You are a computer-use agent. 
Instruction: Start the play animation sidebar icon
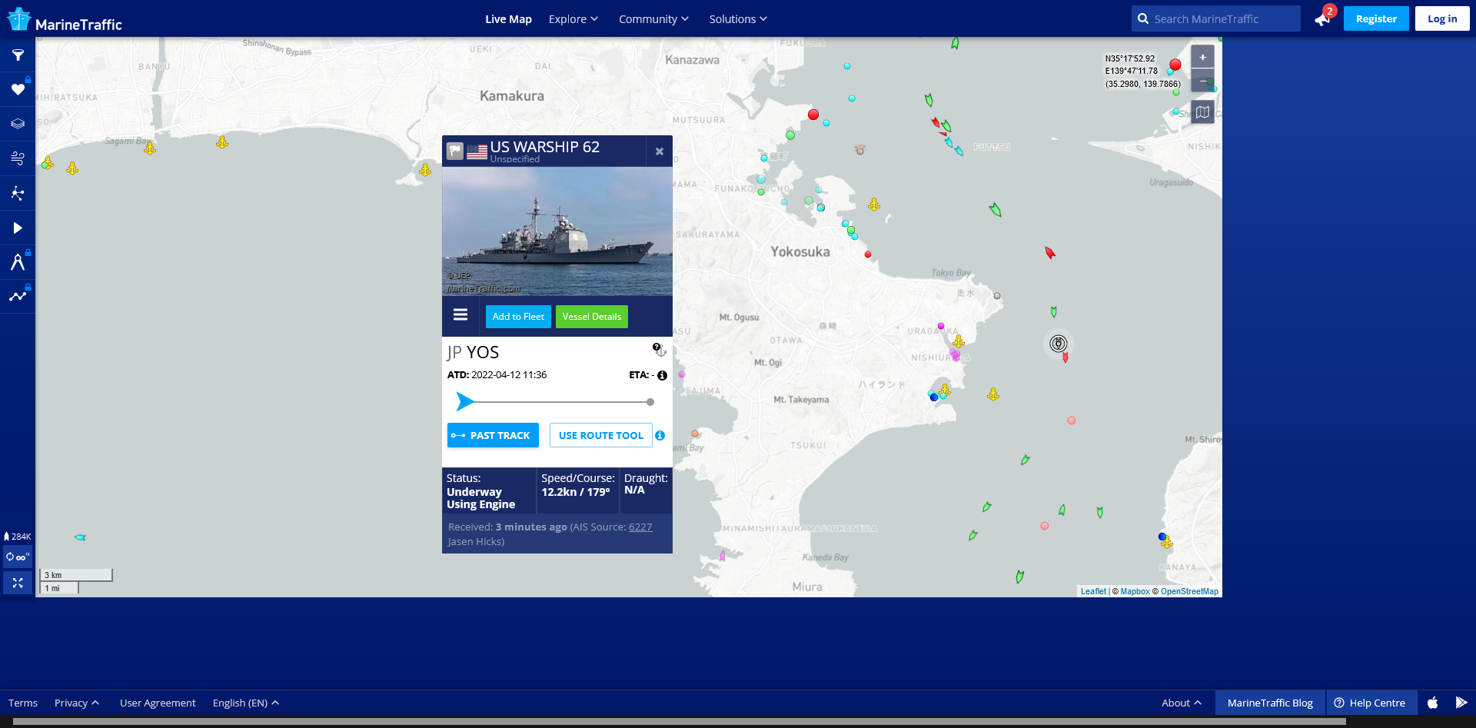coord(18,228)
